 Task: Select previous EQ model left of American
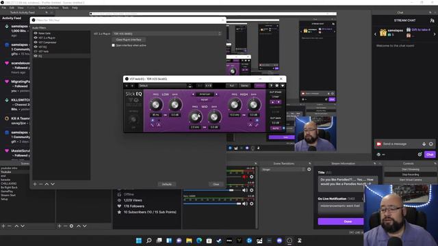tap(193, 94)
